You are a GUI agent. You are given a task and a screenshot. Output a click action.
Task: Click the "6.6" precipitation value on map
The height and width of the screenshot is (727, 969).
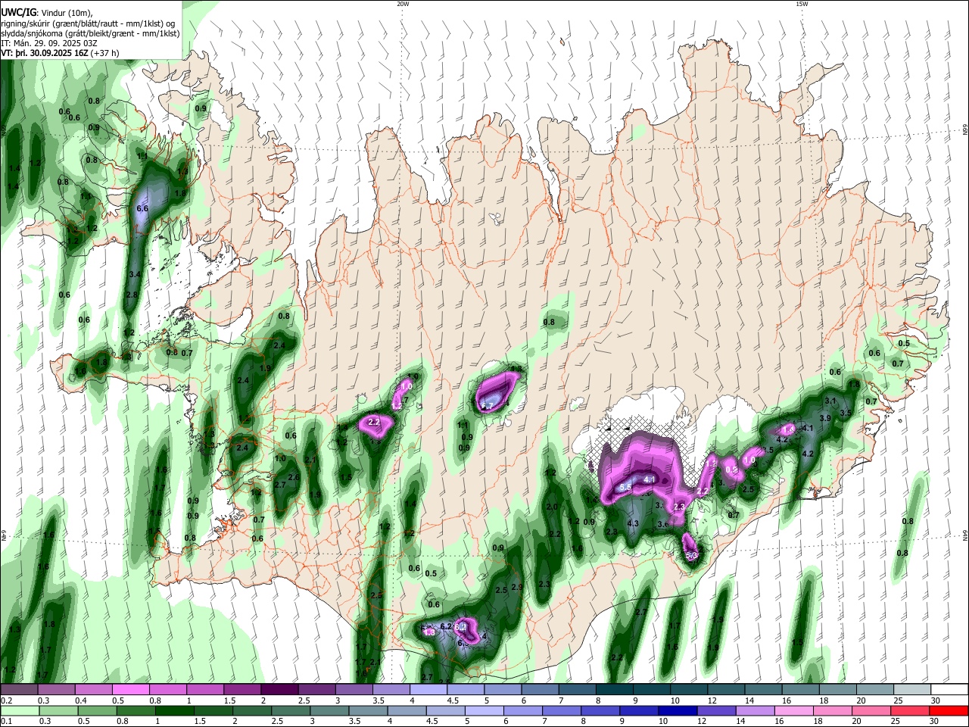(142, 208)
